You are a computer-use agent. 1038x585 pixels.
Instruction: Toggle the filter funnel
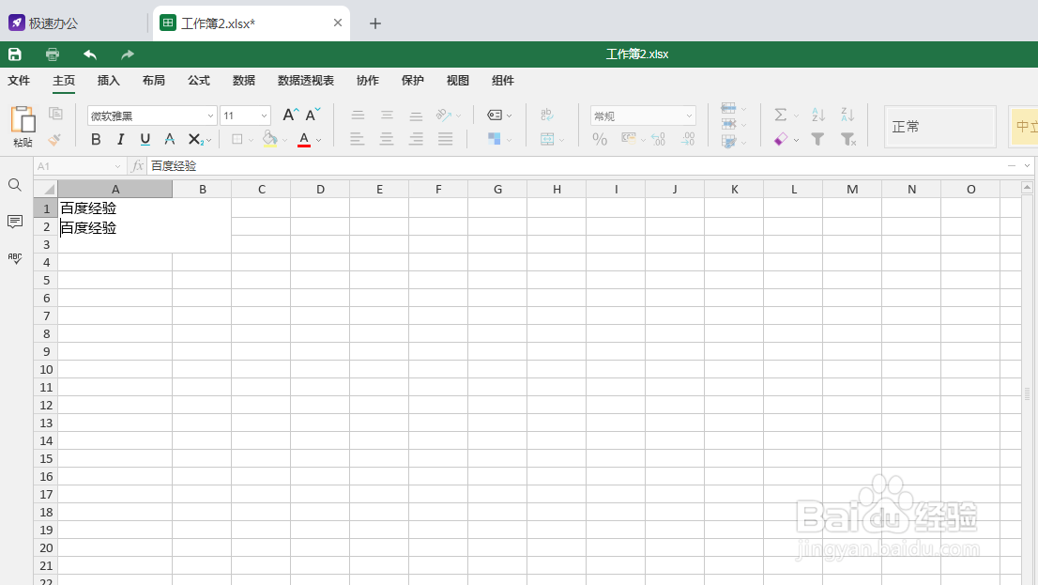pos(817,139)
